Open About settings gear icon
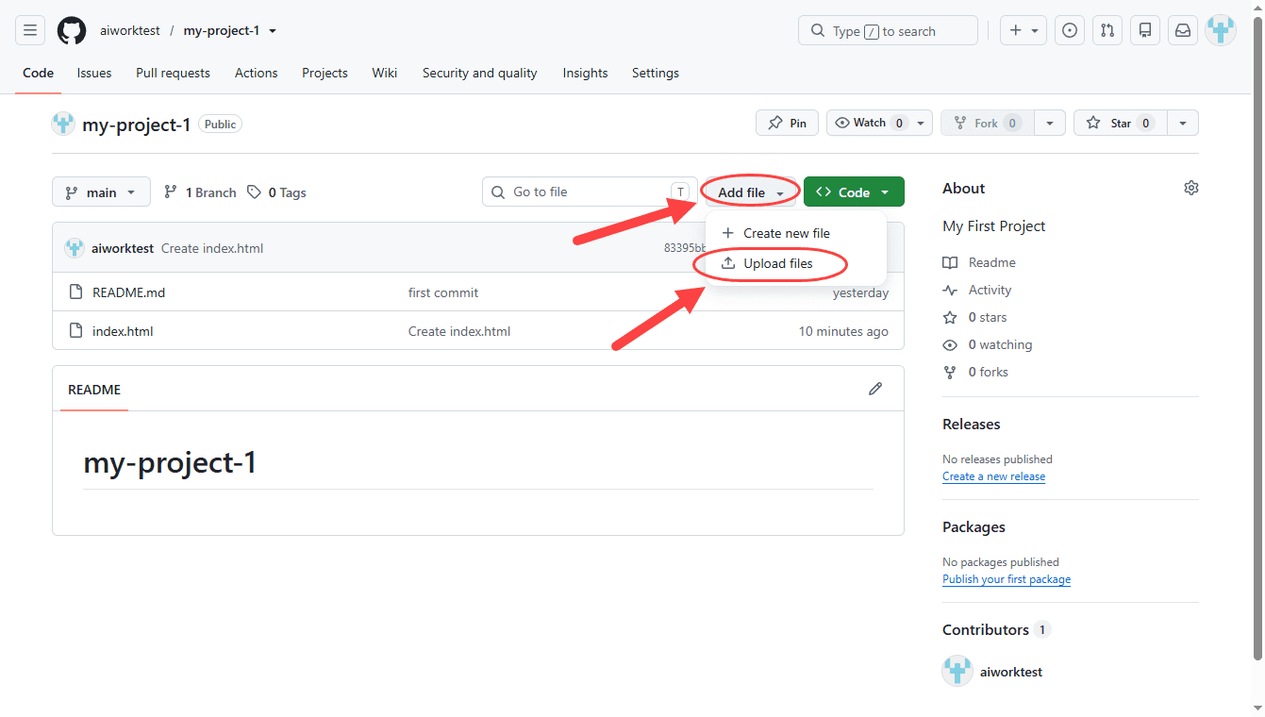This screenshot has height=717, width=1265. [x=1191, y=188]
